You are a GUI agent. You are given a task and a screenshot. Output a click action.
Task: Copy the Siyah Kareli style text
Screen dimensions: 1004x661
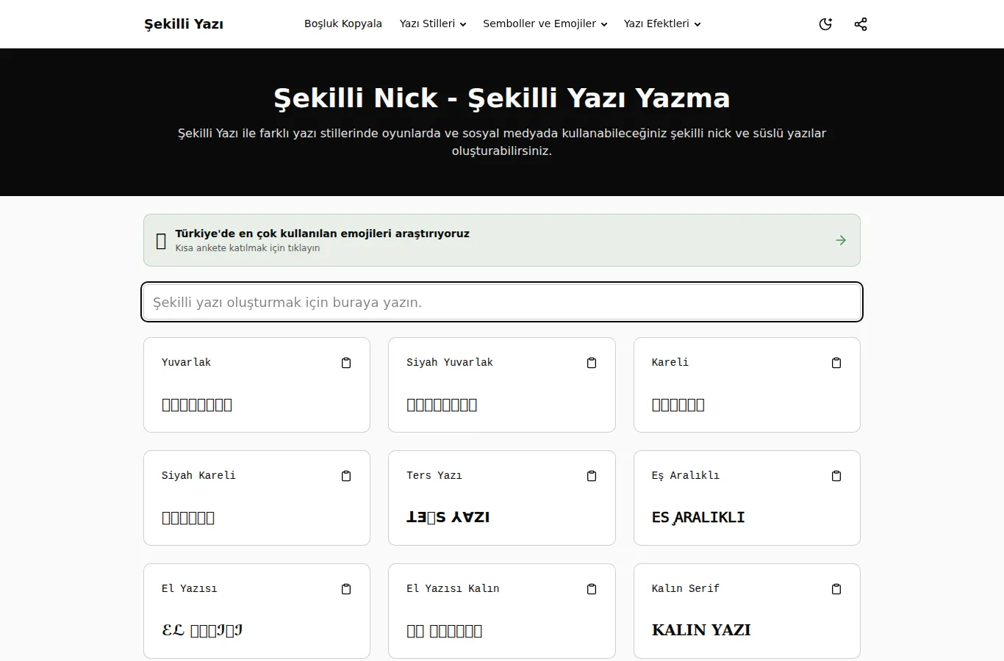click(346, 476)
